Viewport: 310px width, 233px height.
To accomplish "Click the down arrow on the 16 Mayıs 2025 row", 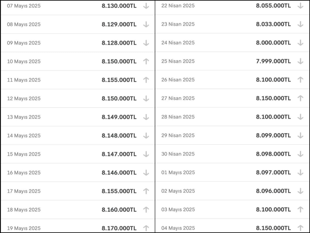I will click(146, 172).
